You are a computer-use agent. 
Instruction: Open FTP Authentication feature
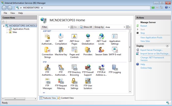click(x=47, y=70)
